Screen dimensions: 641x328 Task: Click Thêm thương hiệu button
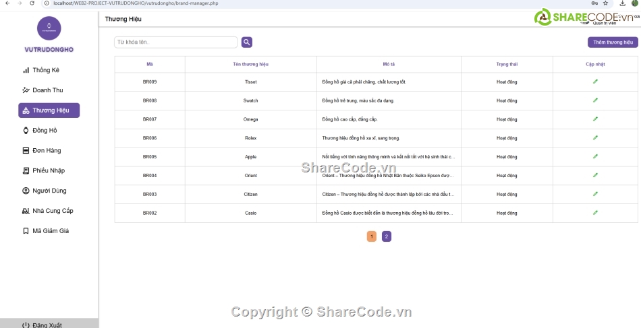(612, 42)
